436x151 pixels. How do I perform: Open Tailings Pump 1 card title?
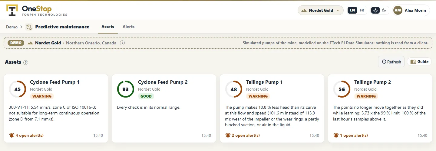264,82
